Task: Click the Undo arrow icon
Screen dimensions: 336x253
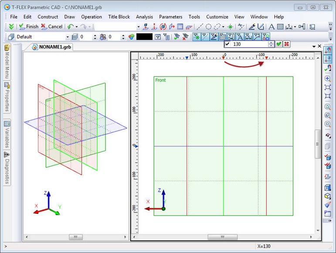Action: pyautogui.click(x=70, y=27)
